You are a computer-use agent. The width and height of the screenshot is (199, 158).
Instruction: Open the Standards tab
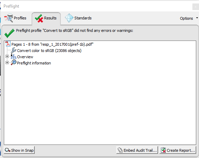(78, 18)
